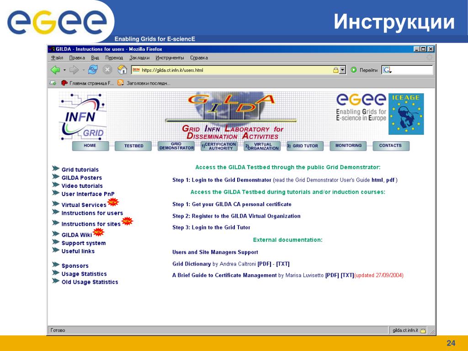This screenshot has width=468, height=351.
Task: Open the User's Guide pdf link
Action: click(x=390, y=180)
